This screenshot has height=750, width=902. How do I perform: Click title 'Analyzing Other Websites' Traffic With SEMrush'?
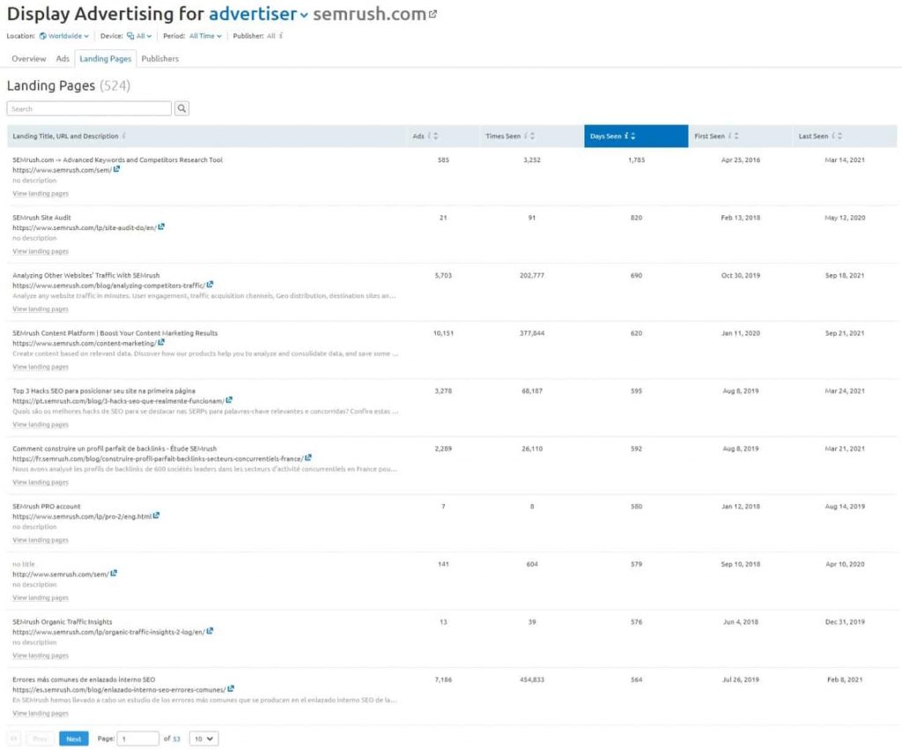click(x=86, y=275)
